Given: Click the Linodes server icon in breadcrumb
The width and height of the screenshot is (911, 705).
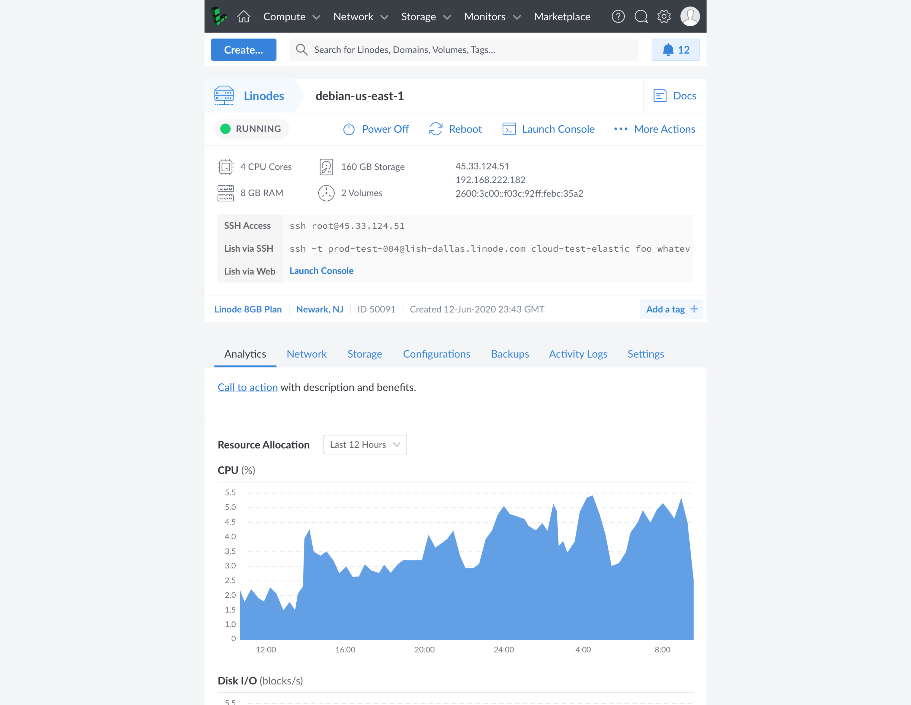Looking at the screenshot, I should 224,95.
